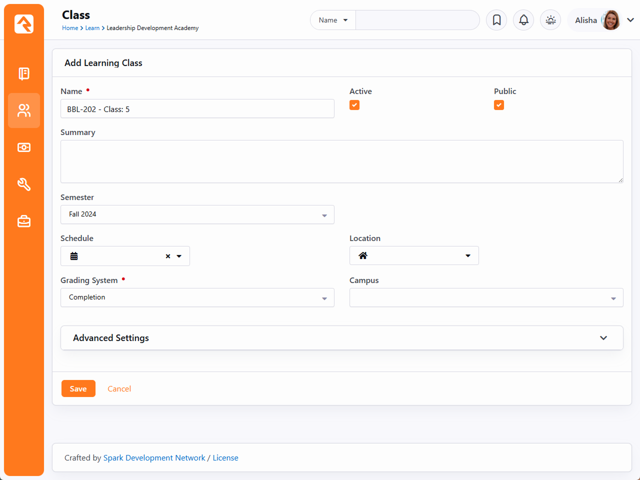
Task: Open the wrench Tools icon in sidebar
Action: [24, 184]
